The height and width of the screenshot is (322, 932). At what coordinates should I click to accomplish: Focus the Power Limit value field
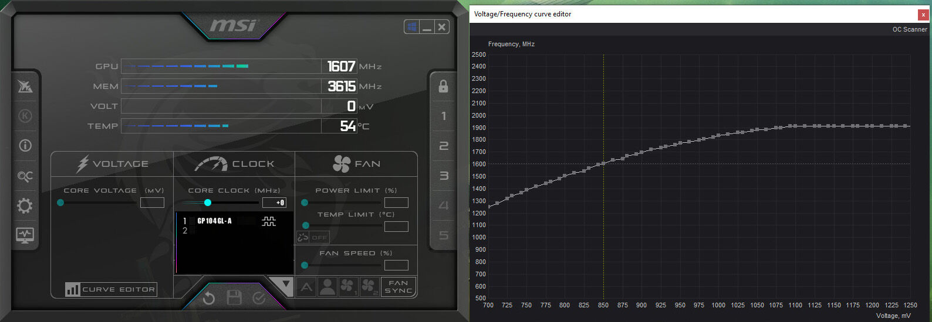tap(396, 203)
